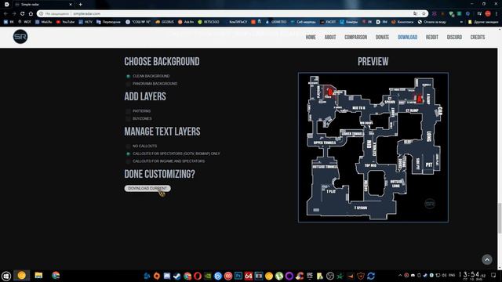
Task: Bookmark this page with the star icon
Action: pos(424,14)
